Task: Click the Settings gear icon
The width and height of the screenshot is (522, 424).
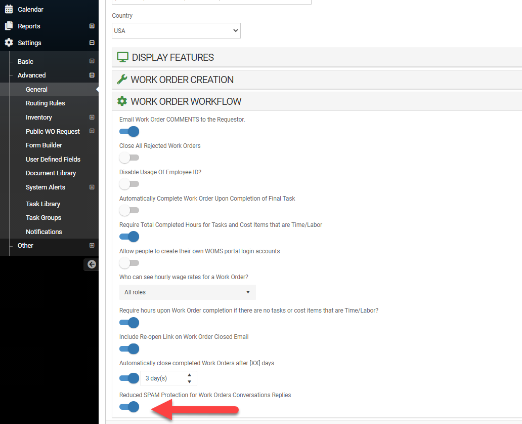Action: [9, 43]
